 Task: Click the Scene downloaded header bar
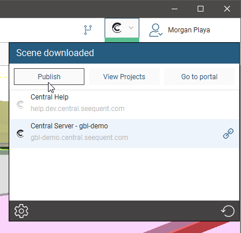(124, 53)
